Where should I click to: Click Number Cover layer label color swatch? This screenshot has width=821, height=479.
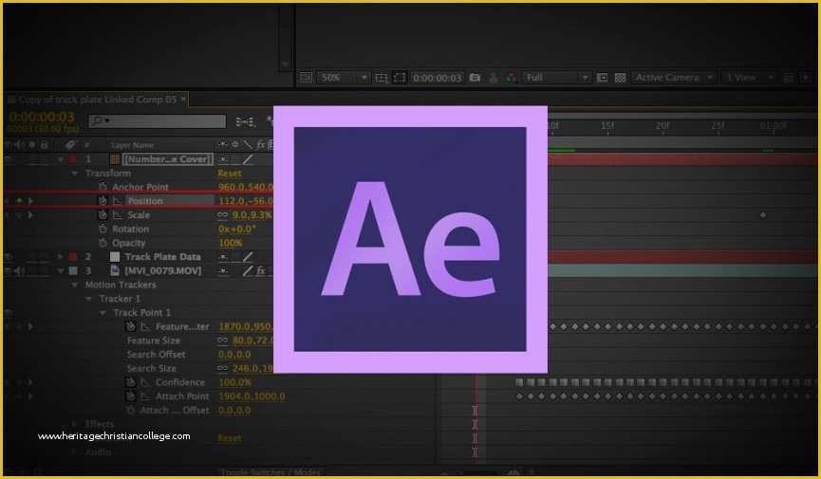pyautogui.click(x=73, y=159)
